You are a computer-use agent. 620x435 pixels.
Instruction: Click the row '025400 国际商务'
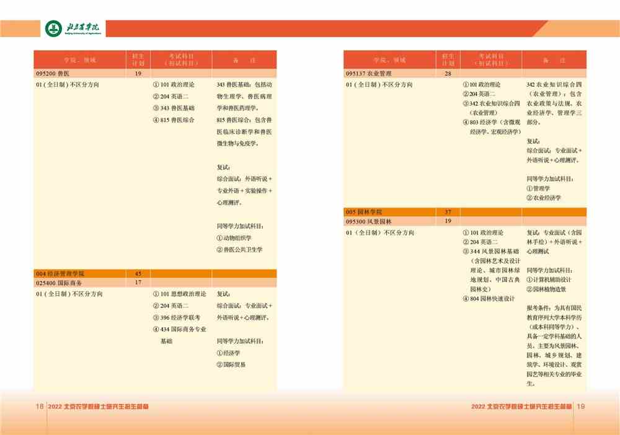pyautogui.click(x=155, y=283)
